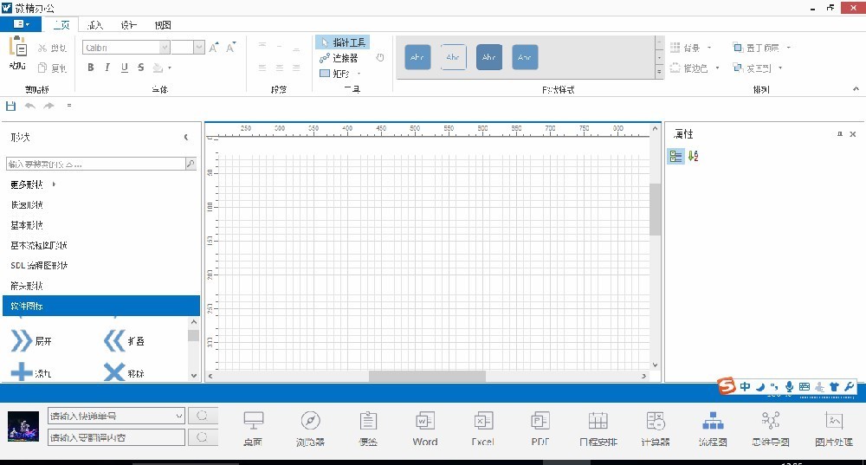This screenshot has height=465, width=866.
Task: Save using the quick access floppy icon
Action: [10, 106]
